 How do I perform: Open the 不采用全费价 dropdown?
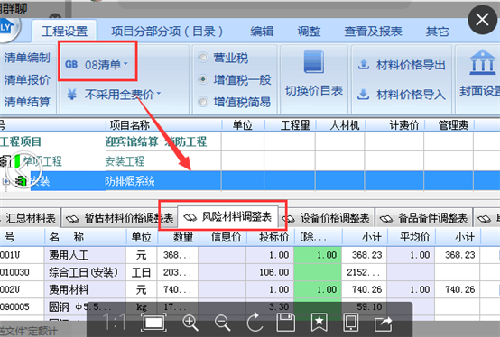click(x=114, y=95)
